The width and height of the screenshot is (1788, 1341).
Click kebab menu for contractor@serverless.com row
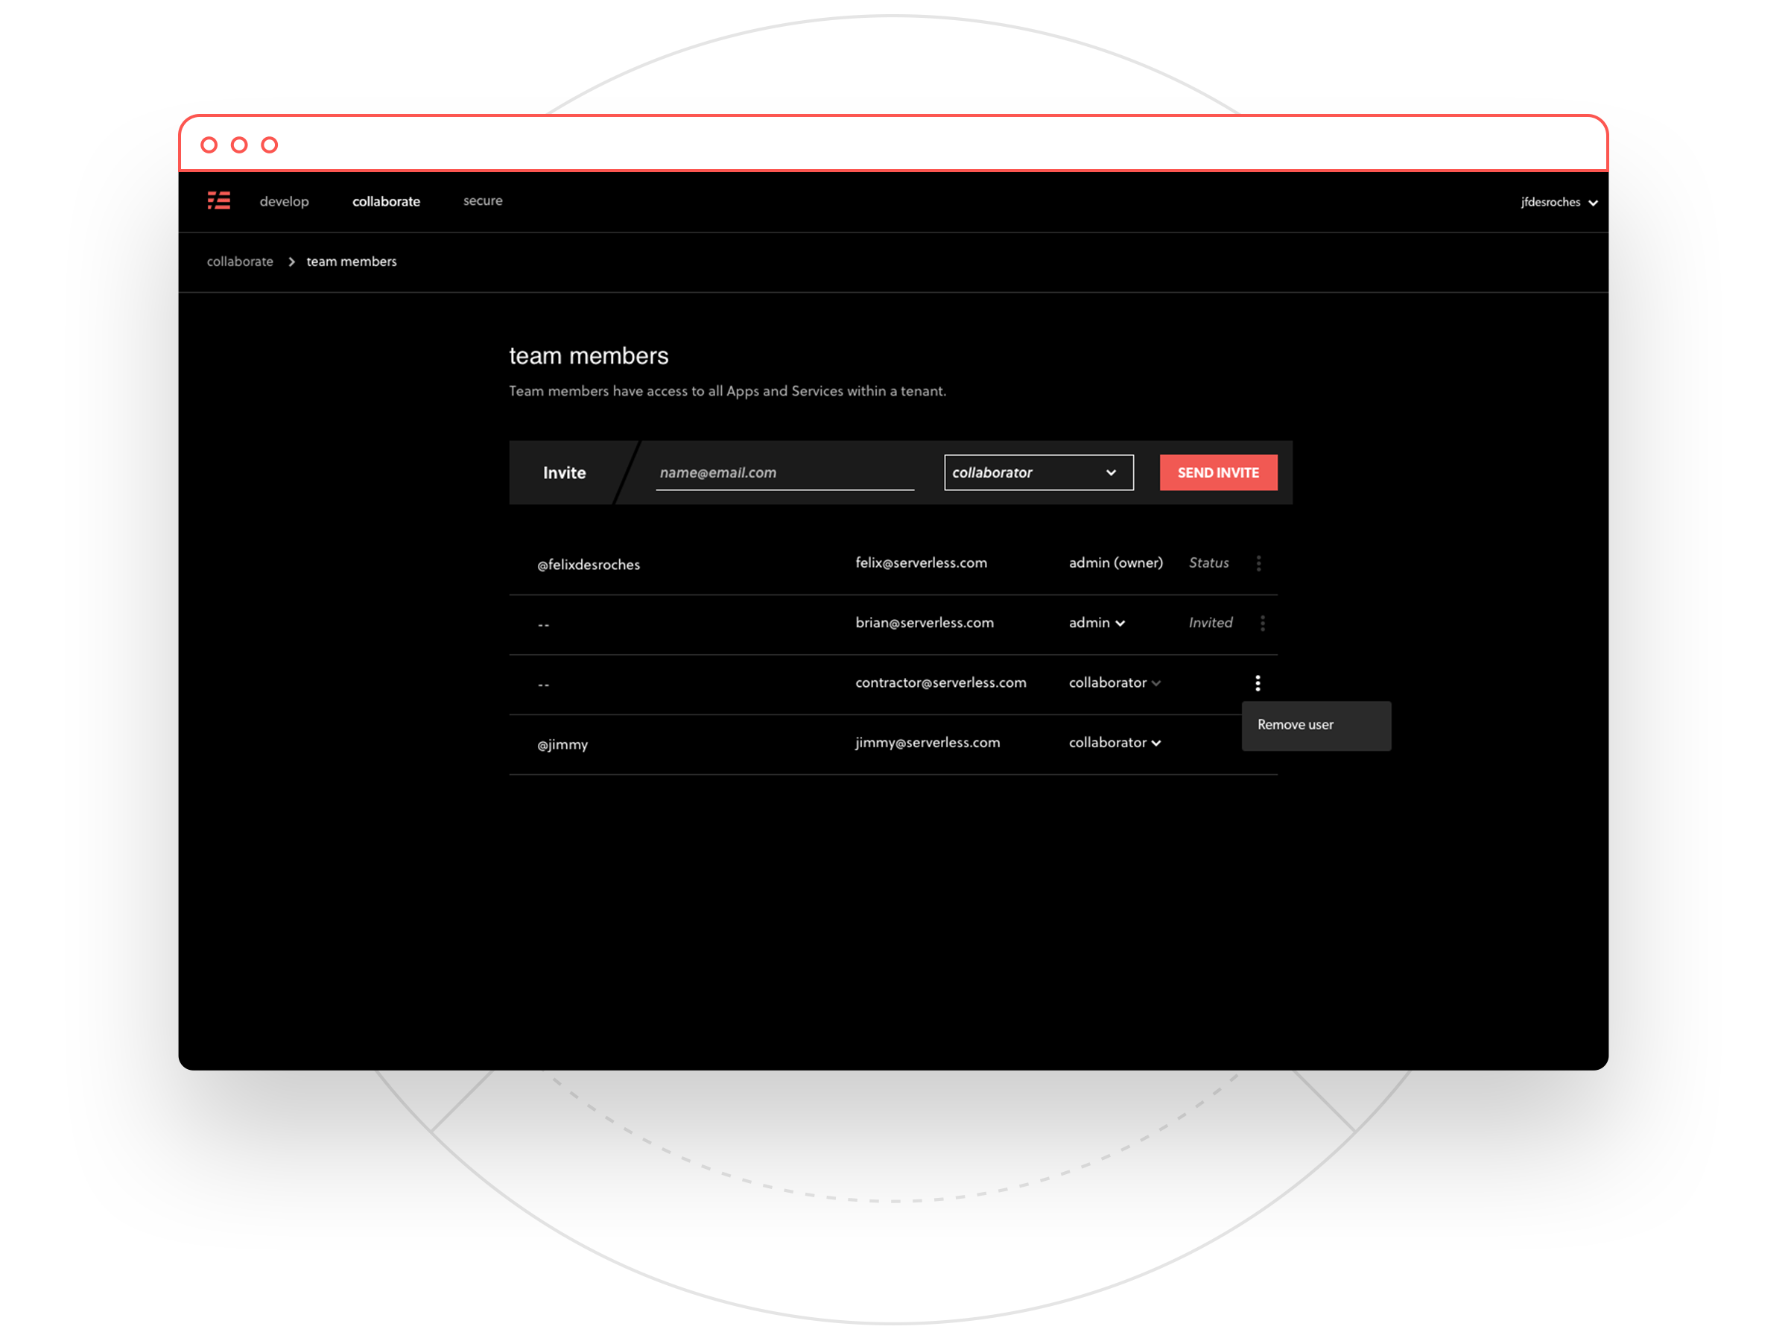pos(1258,683)
